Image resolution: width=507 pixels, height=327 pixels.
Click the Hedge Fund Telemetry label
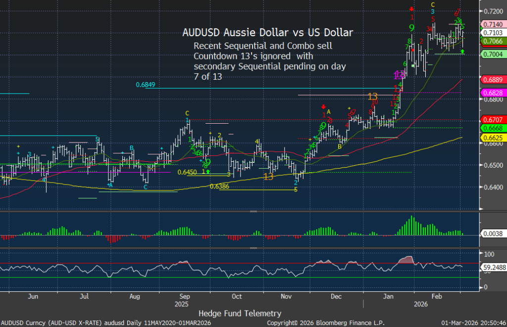(x=240, y=313)
